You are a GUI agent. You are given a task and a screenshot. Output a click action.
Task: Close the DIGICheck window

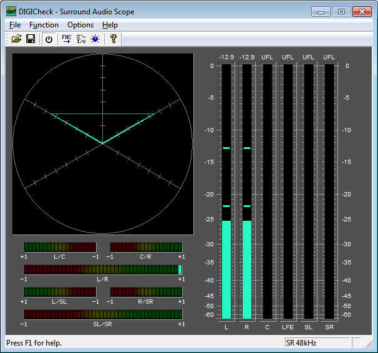[x=362, y=12]
